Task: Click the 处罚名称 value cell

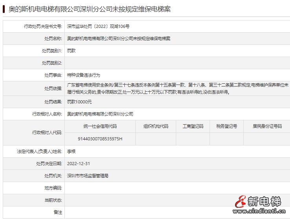Action: click(119, 39)
